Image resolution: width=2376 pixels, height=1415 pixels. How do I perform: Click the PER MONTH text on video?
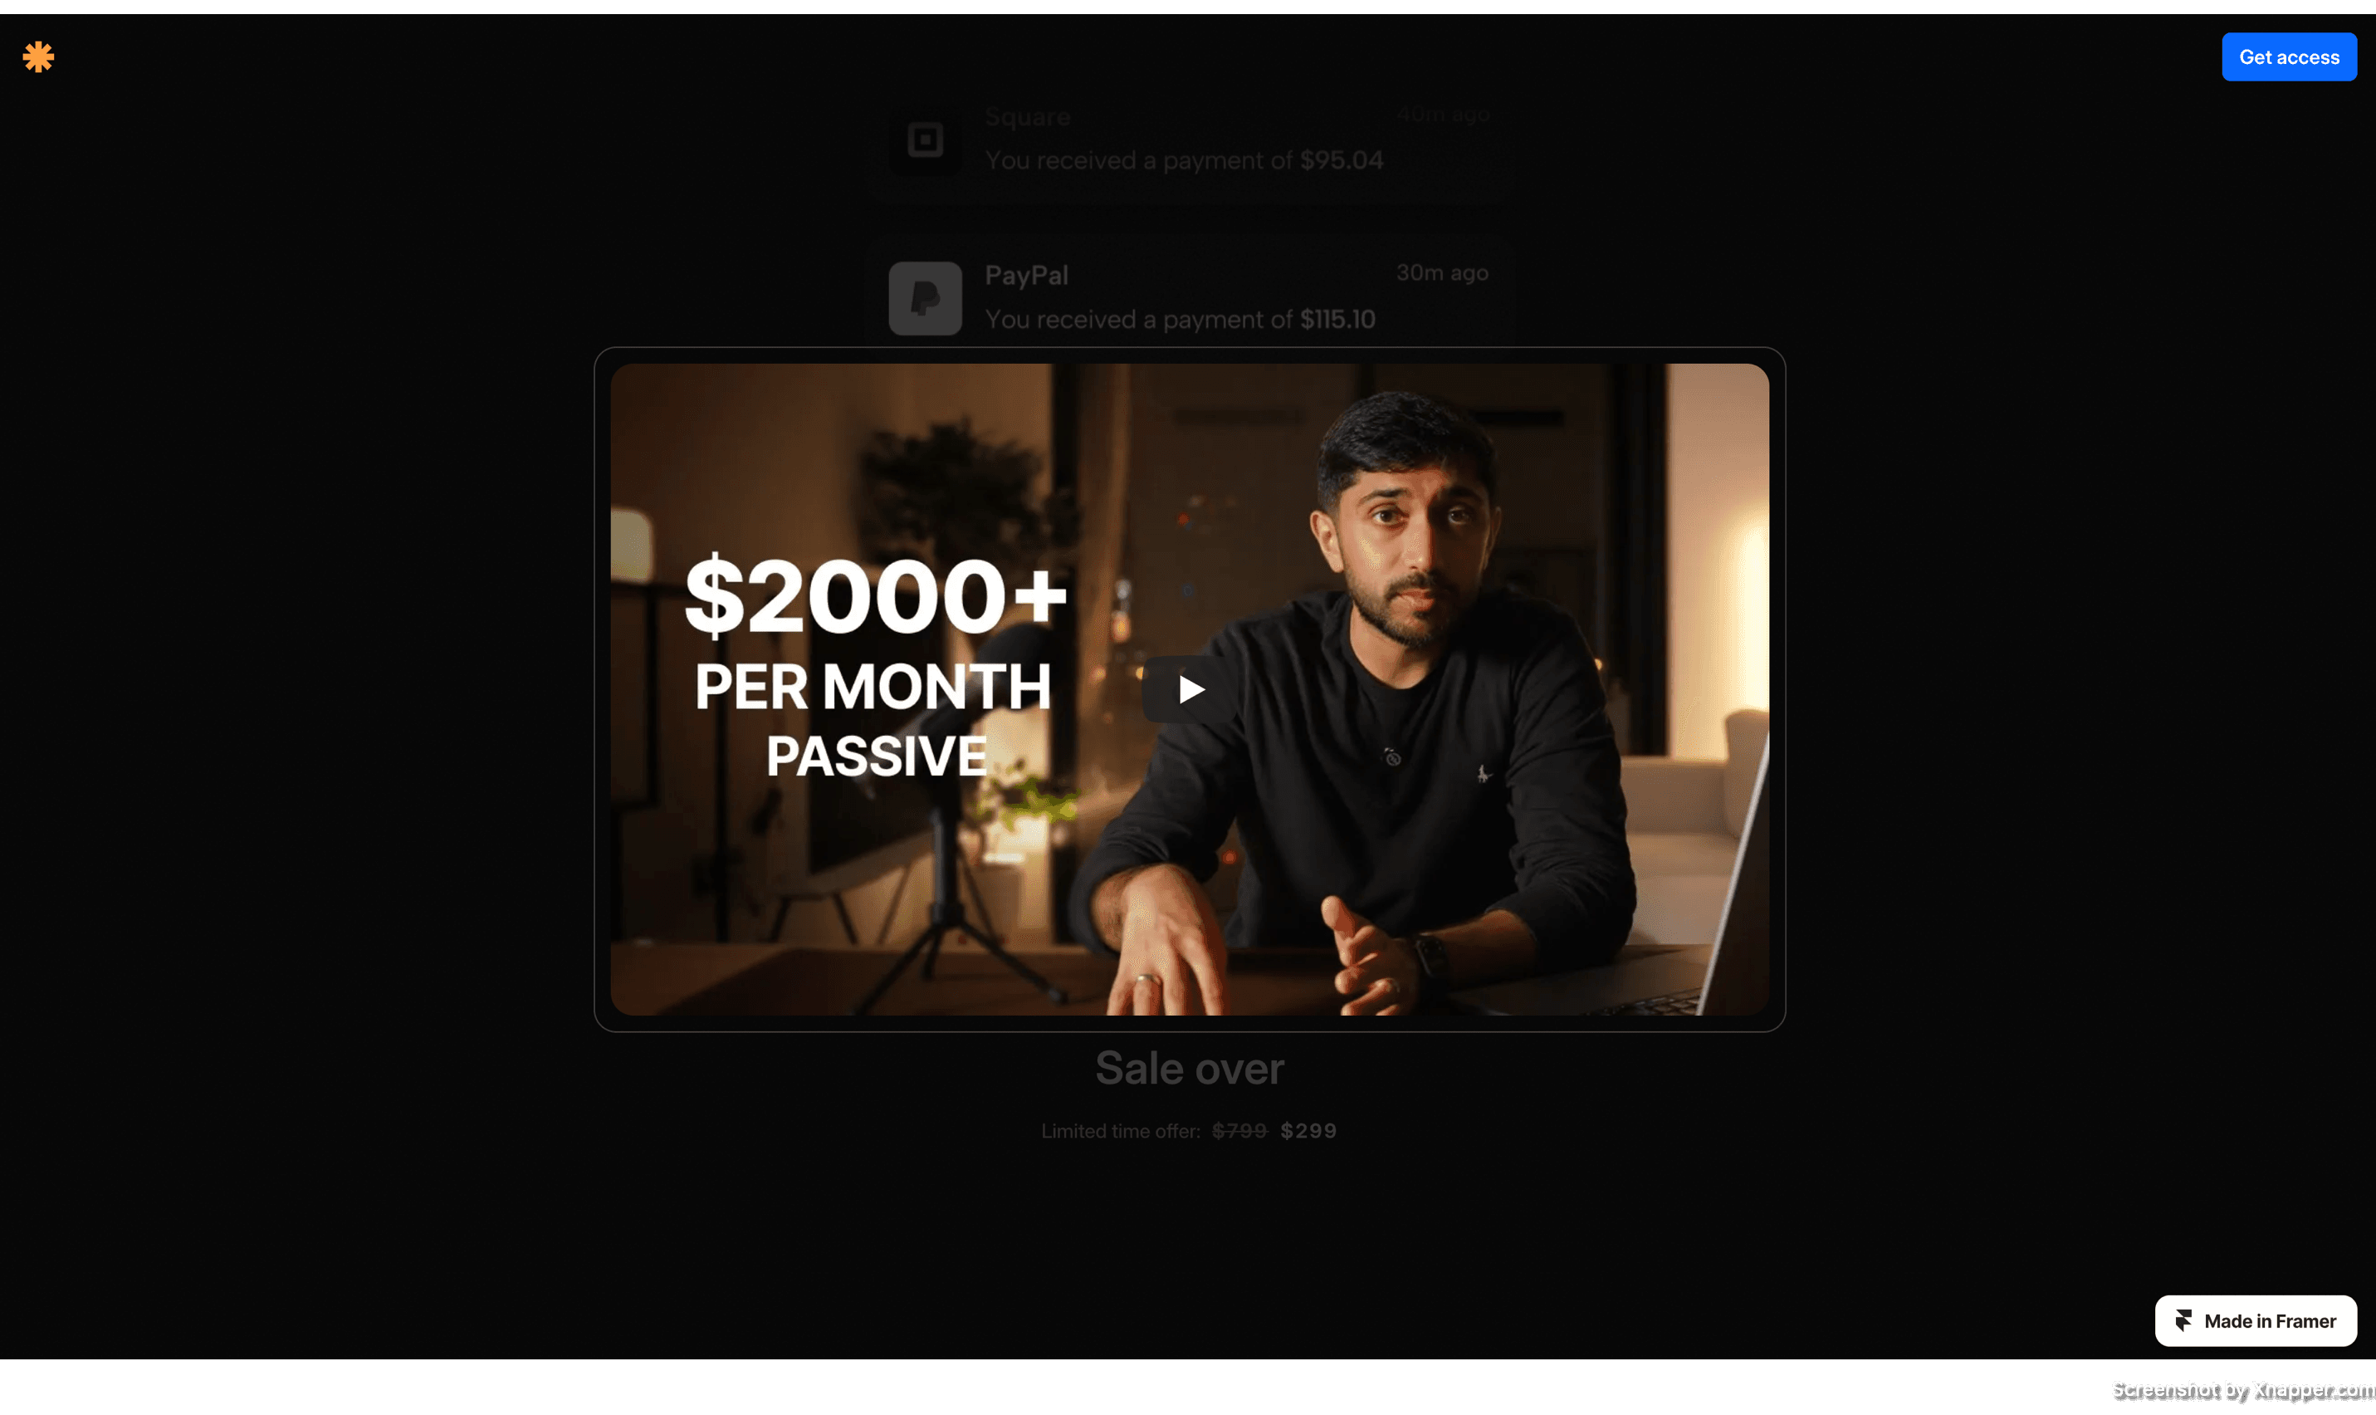(x=873, y=688)
